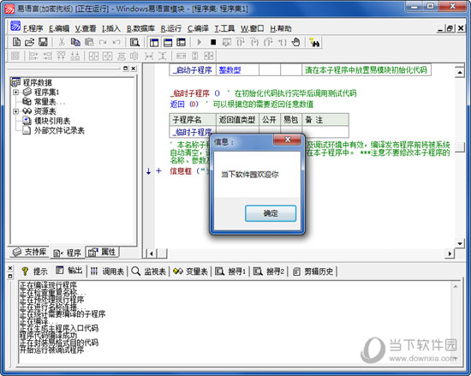The image size is (471, 376).
Task: Open the 剪辑历史 tab
Action: coord(313,272)
